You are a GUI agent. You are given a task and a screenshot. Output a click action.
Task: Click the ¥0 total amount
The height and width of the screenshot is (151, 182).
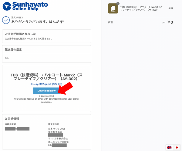pyautogui.click(x=170, y=22)
